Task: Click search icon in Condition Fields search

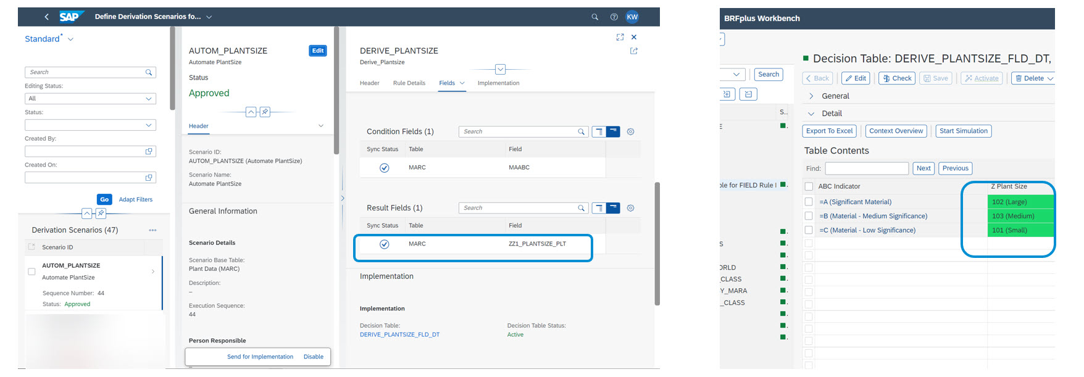Action: coord(581,131)
